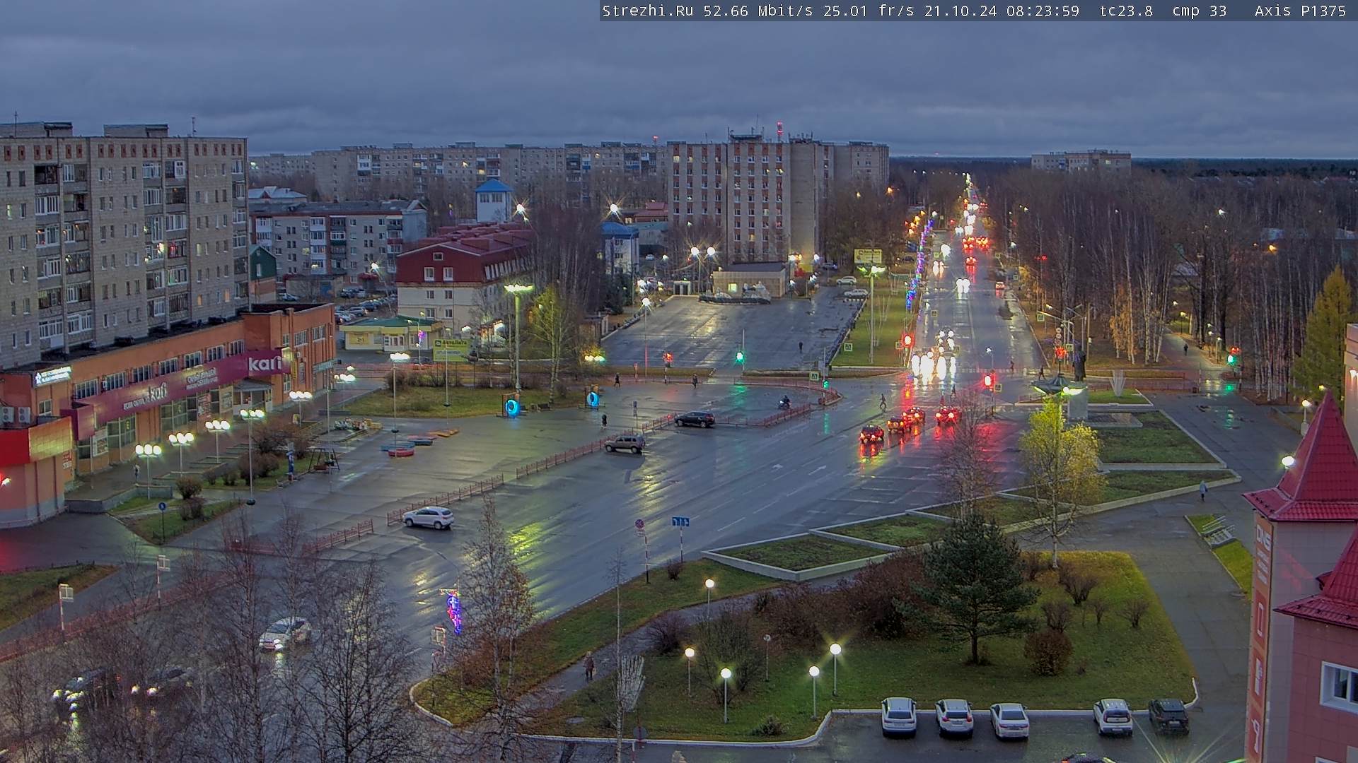Image resolution: width=1358 pixels, height=763 pixels.
Task: Click the kari store sign
Action: click(x=265, y=365)
